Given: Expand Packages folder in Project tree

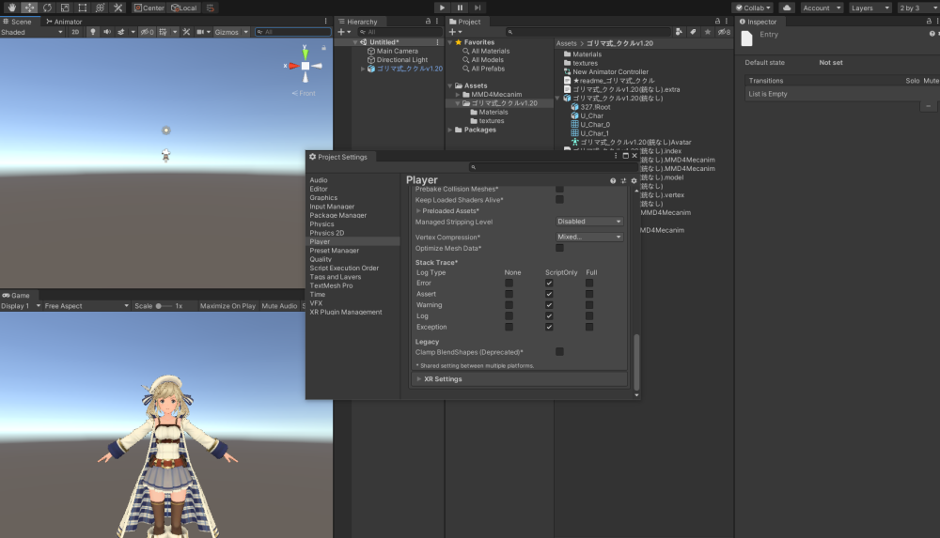Looking at the screenshot, I should 450,130.
